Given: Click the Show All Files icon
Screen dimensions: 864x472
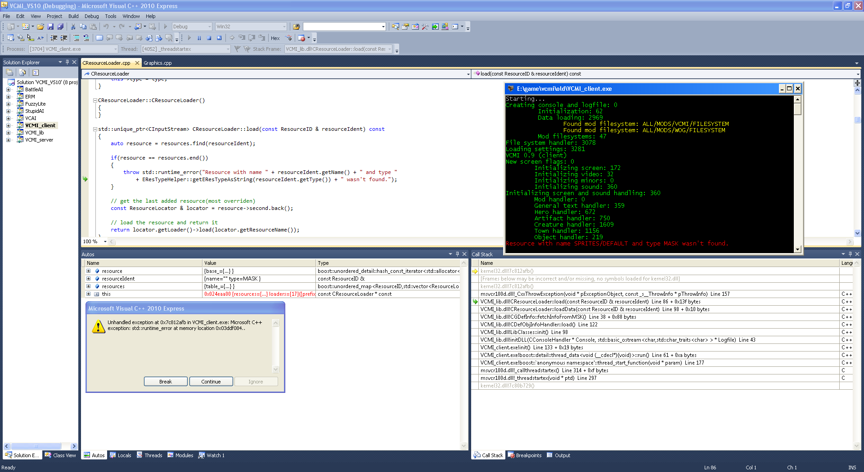Looking at the screenshot, I should click(x=22, y=72).
